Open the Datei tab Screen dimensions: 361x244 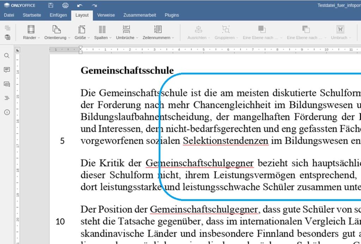pyautogui.click(x=9, y=15)
